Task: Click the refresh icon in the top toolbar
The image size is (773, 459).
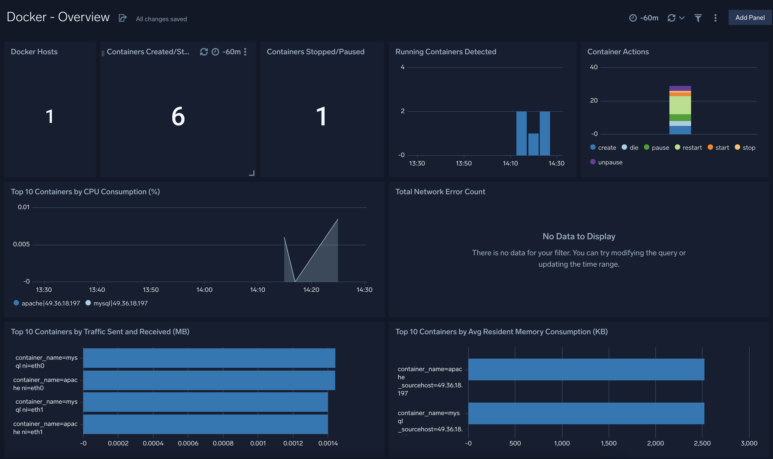Action: pyautogui.click(x=672, y=18)
